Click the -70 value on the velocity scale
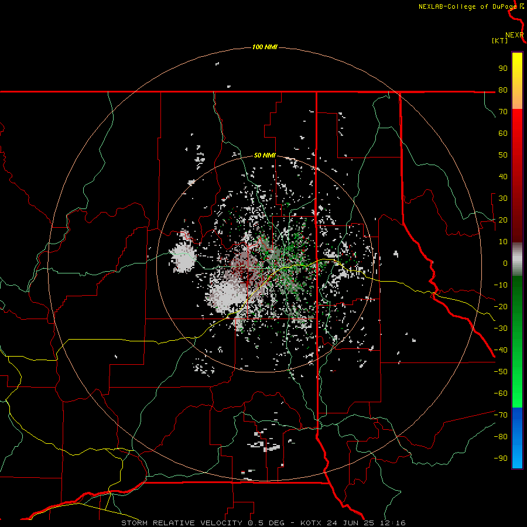527x527 pixels. [x=501, y=415]
